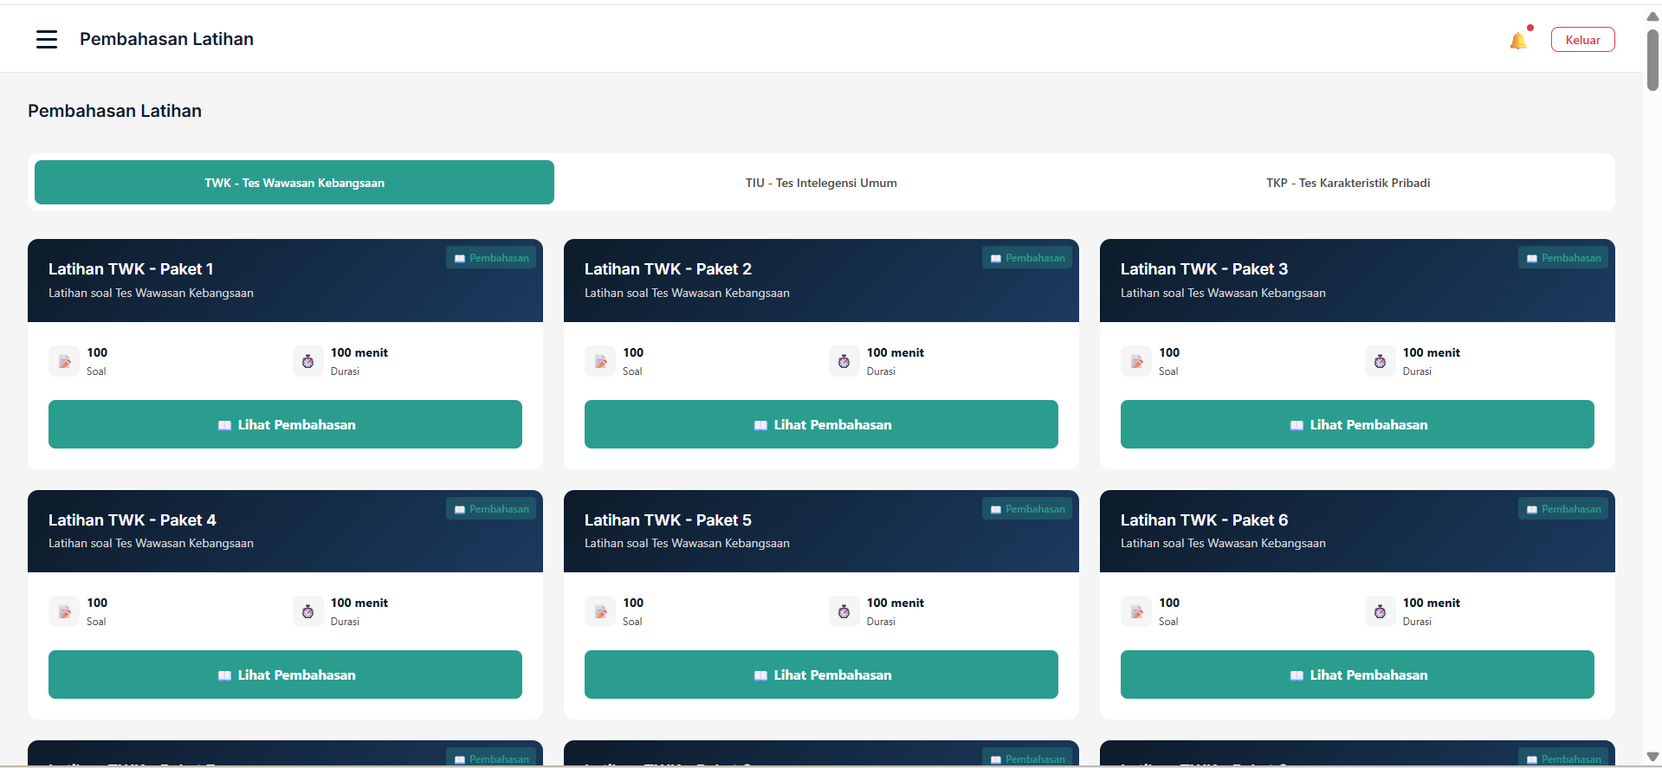1662x768 pixels.
Task: Click the Durasi stopwatch icon in Paket 4
Action: click(x=307, y=611)
